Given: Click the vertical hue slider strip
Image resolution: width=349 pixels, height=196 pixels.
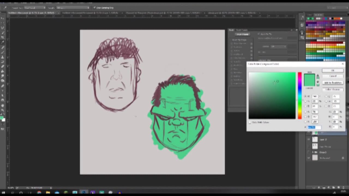Looking at the screenshot, I should pos(300,96).
